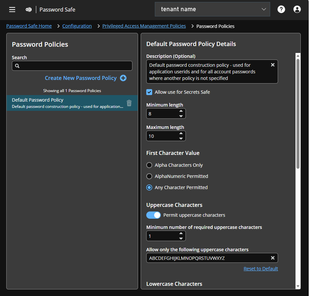Open the Configuration breadcrumb link

pyautogui.click(x=77, y=26)
